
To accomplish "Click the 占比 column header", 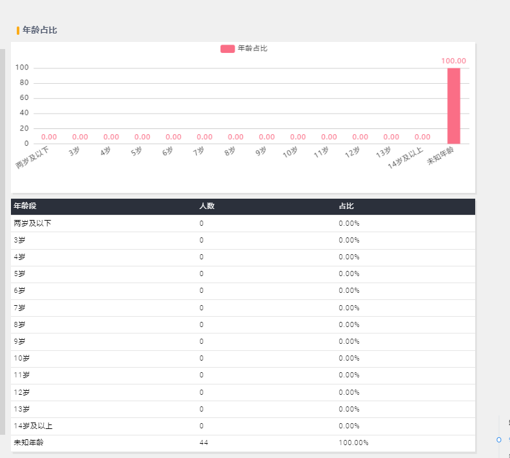I will click(x=346, y=206).
